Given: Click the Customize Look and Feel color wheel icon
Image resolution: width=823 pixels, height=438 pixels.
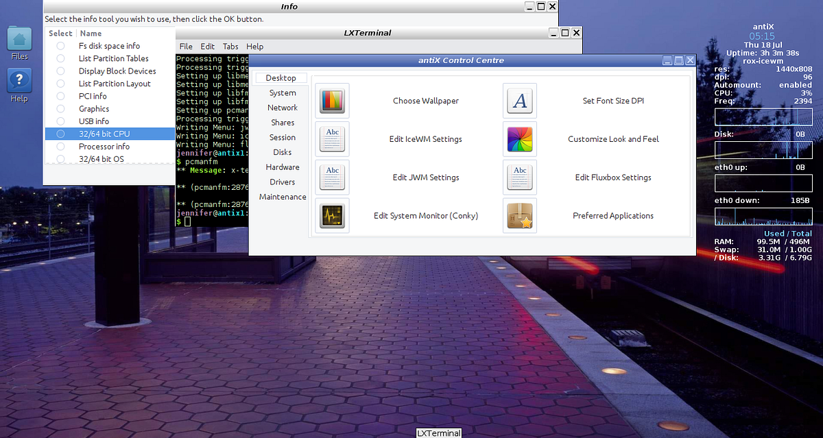Looking at the screenshot, I should pos(519,138).
